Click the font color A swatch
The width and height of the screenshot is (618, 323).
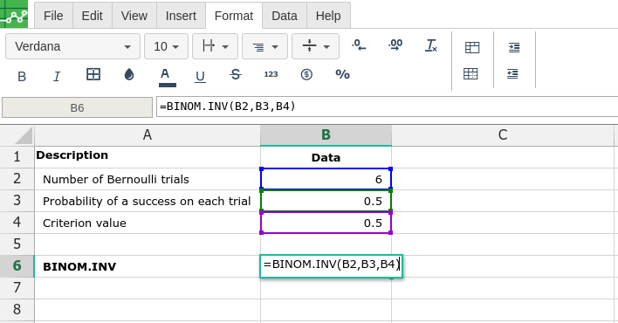(167, 78)
